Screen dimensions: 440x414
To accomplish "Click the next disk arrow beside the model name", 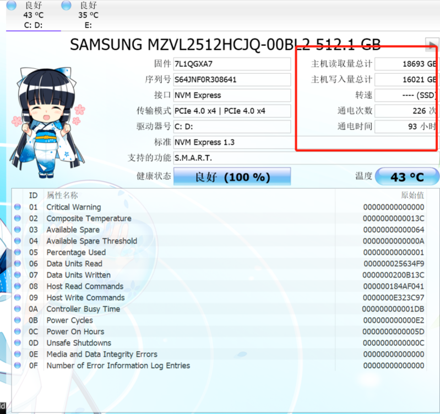I will tap(432, 45).
